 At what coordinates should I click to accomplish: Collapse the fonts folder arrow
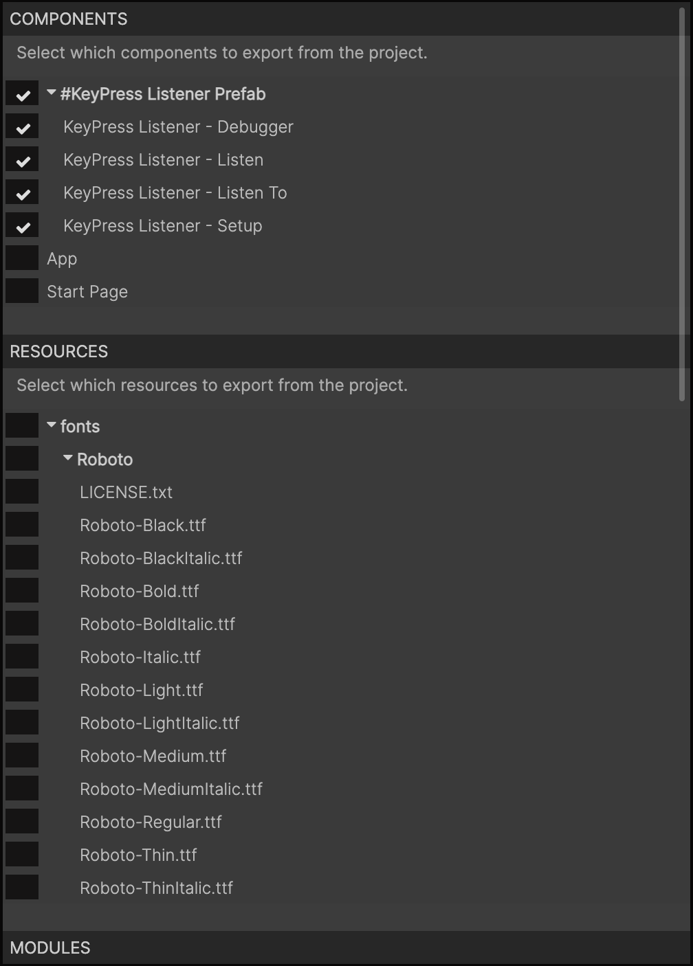click(52, 425)
